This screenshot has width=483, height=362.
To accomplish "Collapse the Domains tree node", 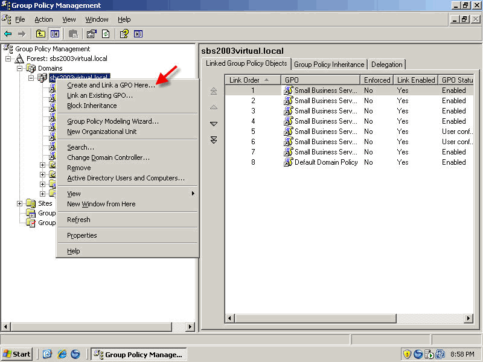I will coord(20,68).
